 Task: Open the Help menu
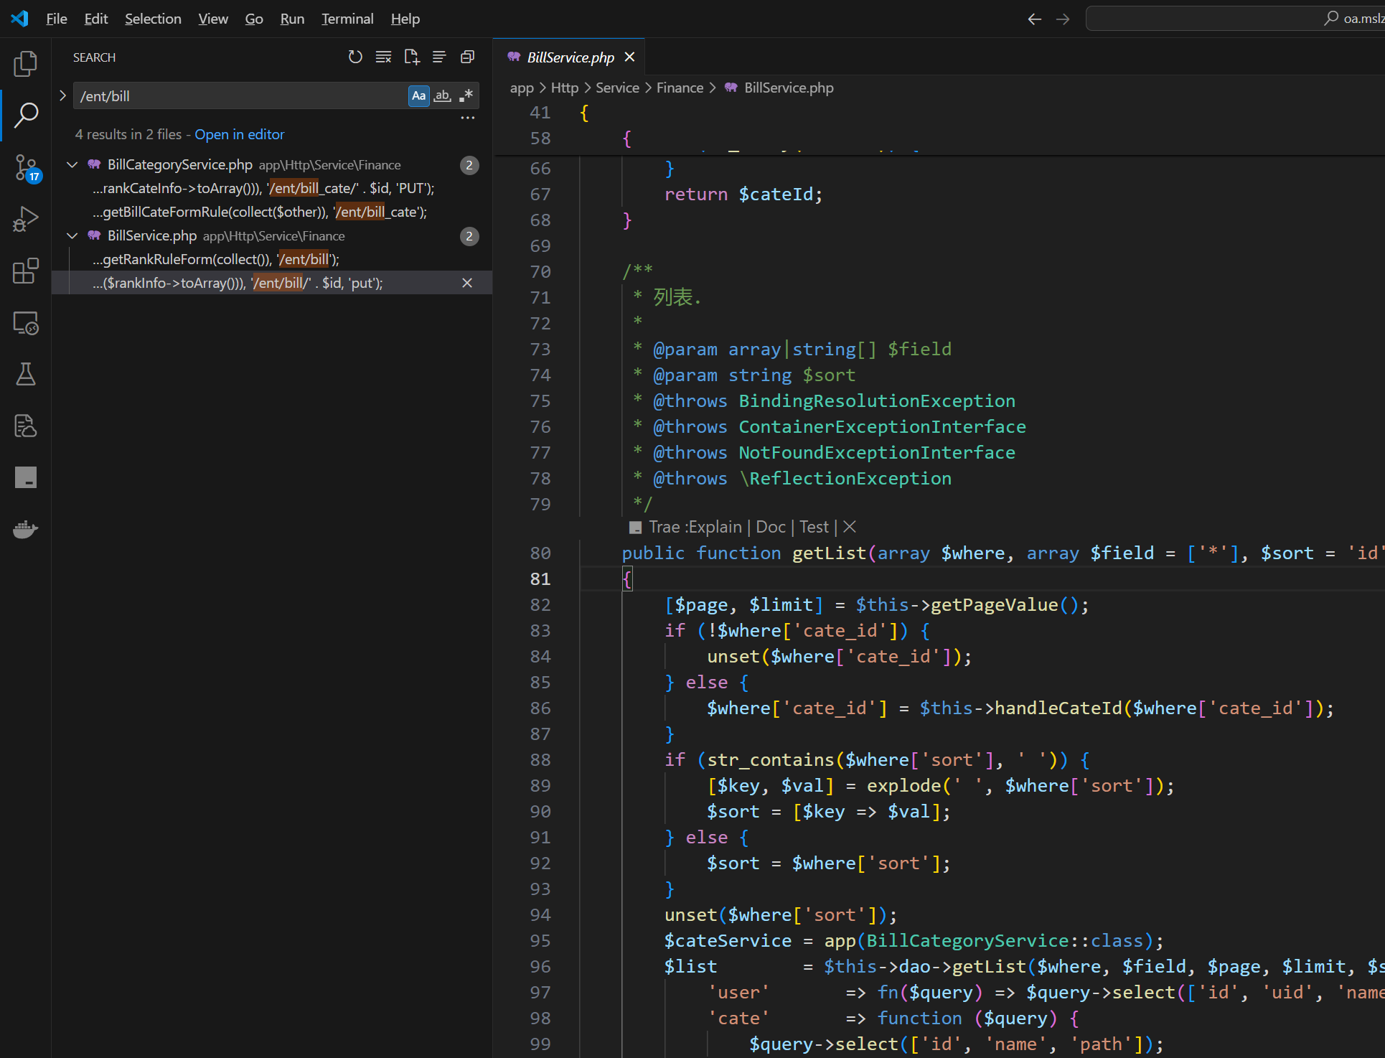(x=405, y=19)
